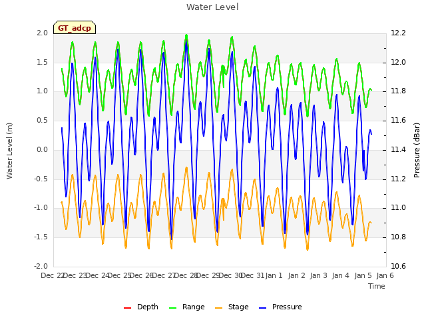The width and height of the screenshot is (426, 320).
Task: Click the Water Level chart title
Action: 212,7
